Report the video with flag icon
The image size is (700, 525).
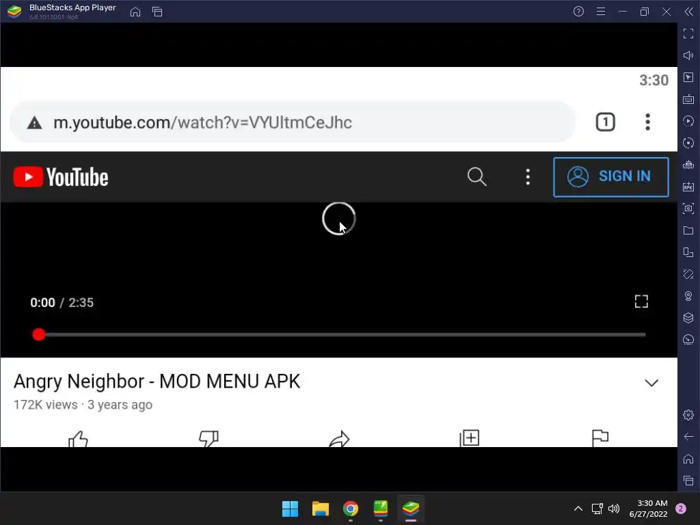(600, 438)
